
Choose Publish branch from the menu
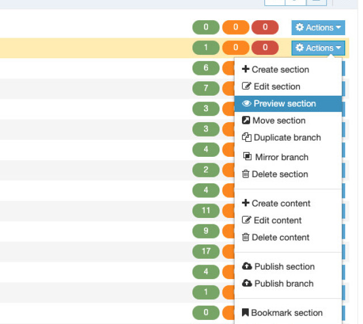[283, 284]
